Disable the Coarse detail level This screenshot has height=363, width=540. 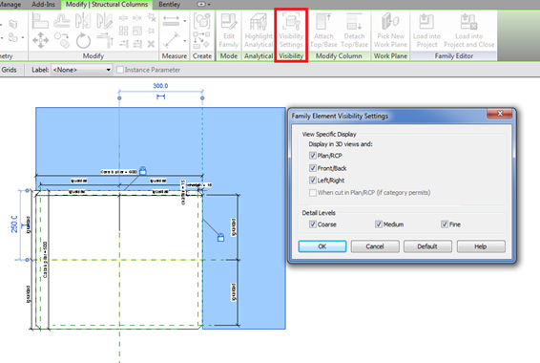pos(313,224)
